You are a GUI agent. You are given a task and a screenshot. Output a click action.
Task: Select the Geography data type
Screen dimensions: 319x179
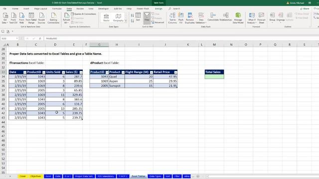click(118, 18)
